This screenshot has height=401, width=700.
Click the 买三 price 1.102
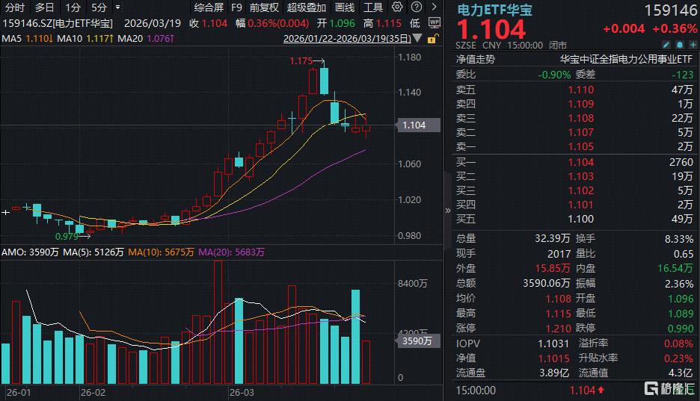point(581,190)
